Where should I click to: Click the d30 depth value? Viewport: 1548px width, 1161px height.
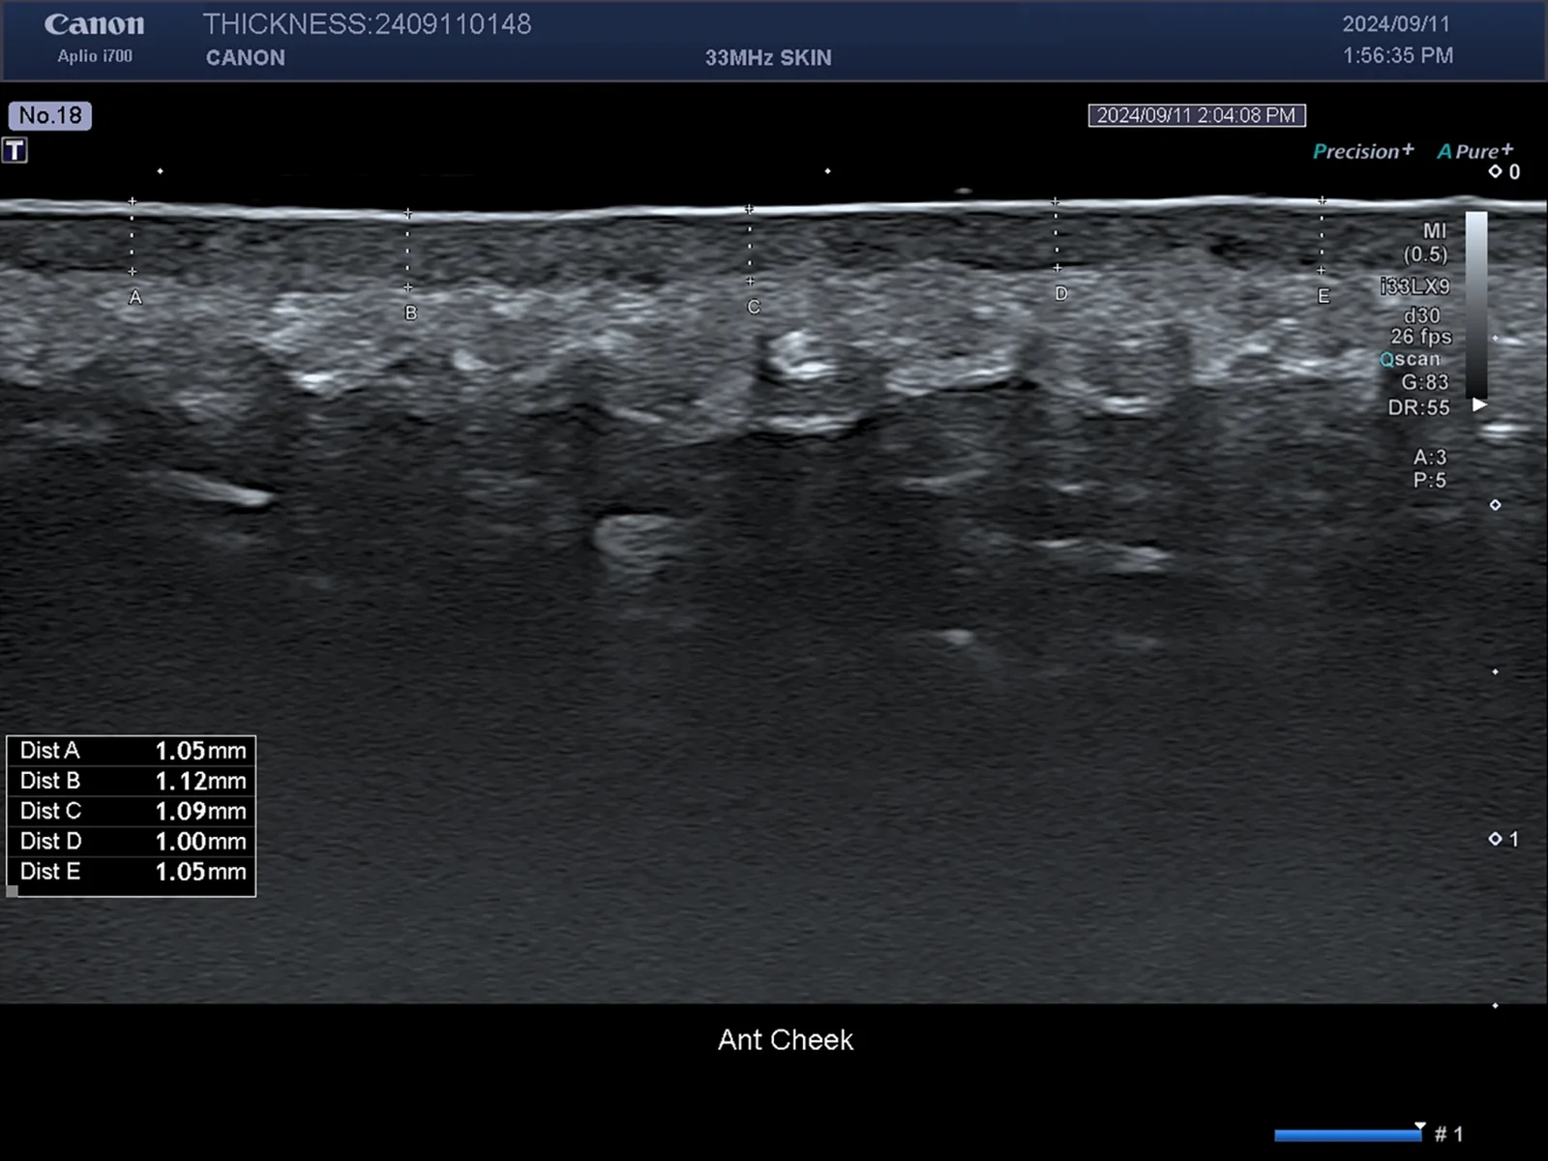click(x=1422, y=315)
